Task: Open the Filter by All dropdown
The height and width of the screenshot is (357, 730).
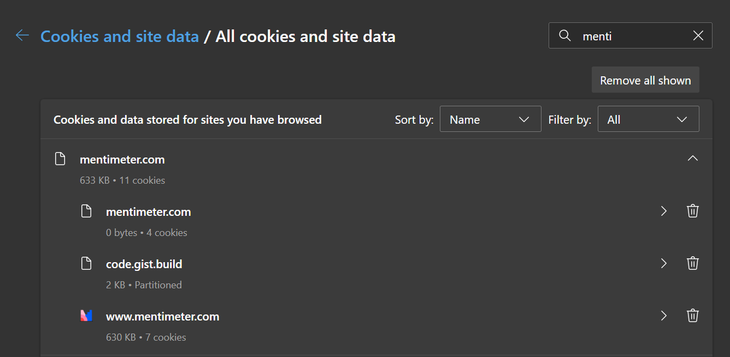Action: click(x=649, y=119)
